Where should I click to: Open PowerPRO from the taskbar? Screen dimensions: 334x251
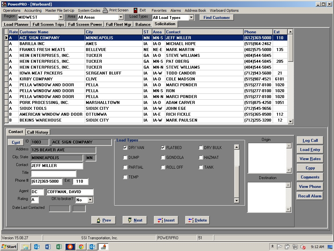(103, 246)
